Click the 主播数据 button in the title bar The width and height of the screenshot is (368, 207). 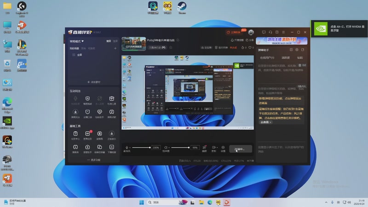(234, 32)
